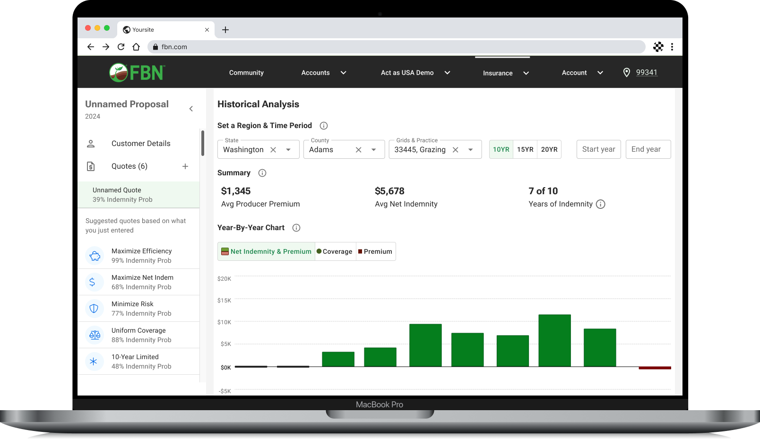Reload the page in the browser
The height and width of the screenshot is (439, 760).
click(121, 47)
